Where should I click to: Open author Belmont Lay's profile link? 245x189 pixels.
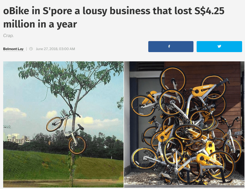pyautogui.click(x=13, y=49)
